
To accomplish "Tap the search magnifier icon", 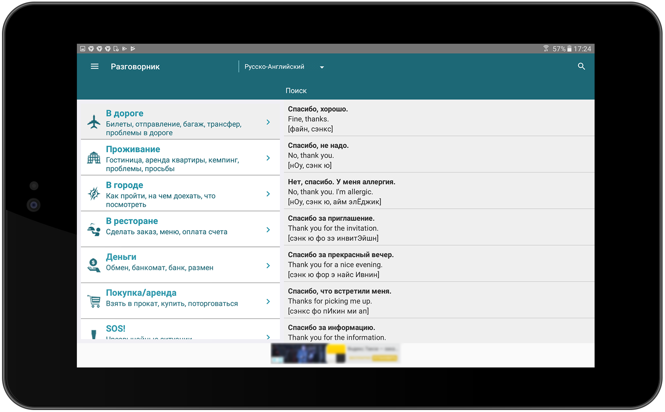I will [x=581, y=66].
